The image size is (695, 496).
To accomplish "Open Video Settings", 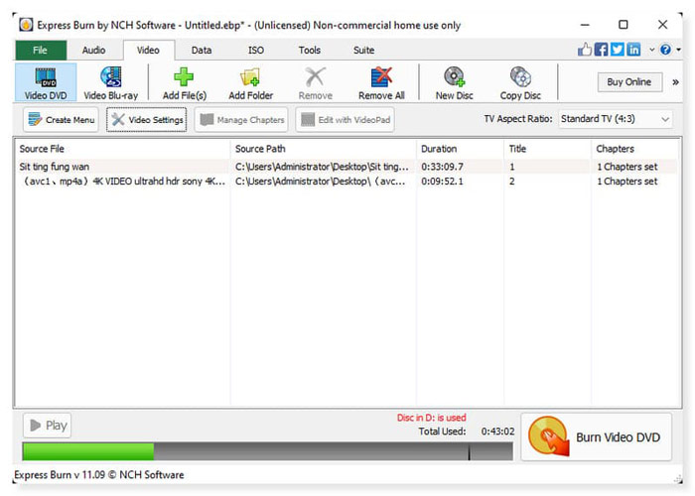I will coord(146,120).
